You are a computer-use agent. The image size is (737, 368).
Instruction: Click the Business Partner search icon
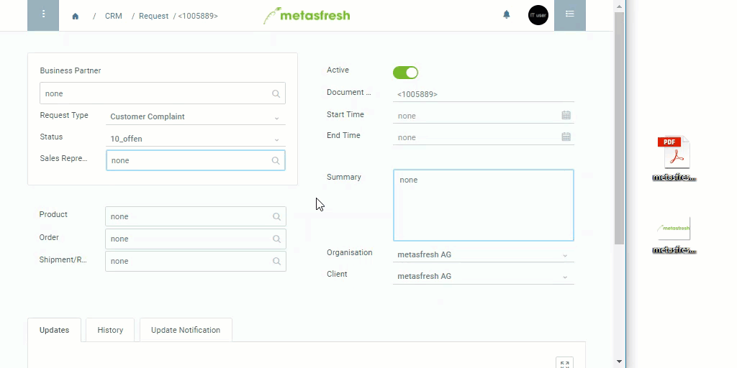coord(276,93)
